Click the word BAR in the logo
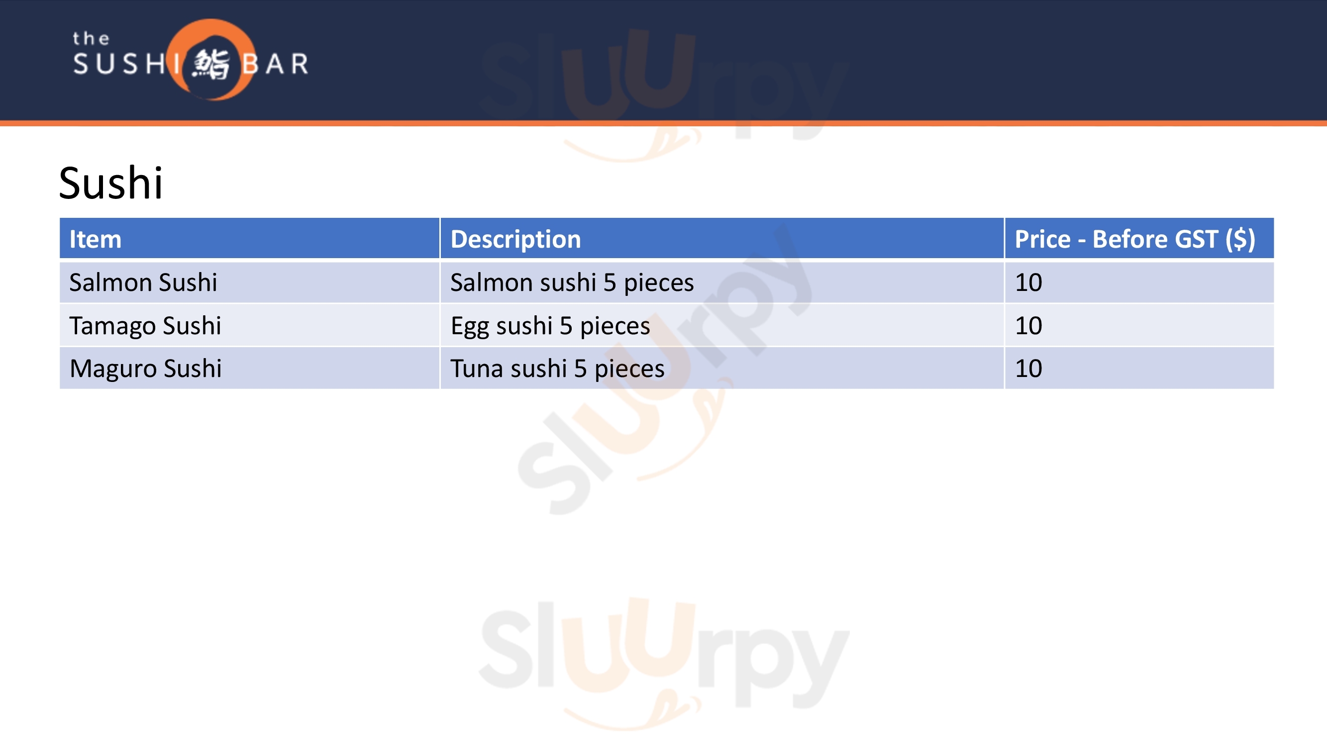The width and height of the screenshot is (1327, 746). tap(275, 64)
